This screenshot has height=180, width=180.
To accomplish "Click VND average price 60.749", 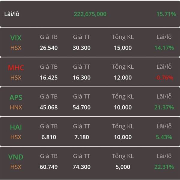I will click(49, 167).
